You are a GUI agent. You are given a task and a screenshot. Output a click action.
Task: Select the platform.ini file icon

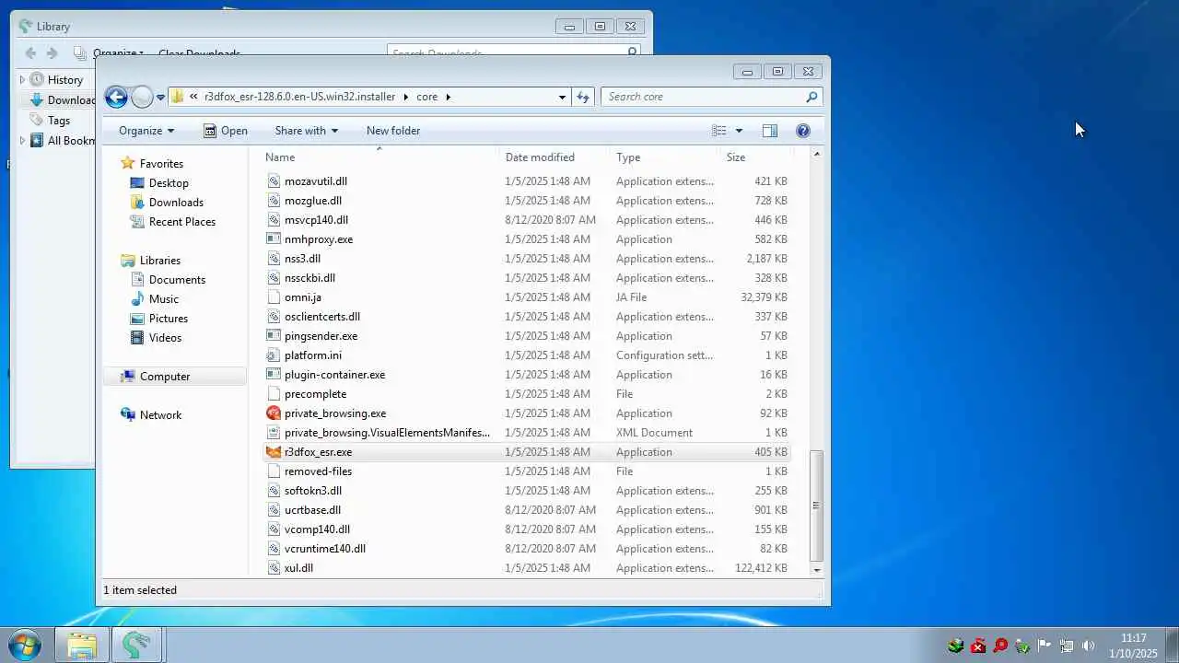(274, 355)
